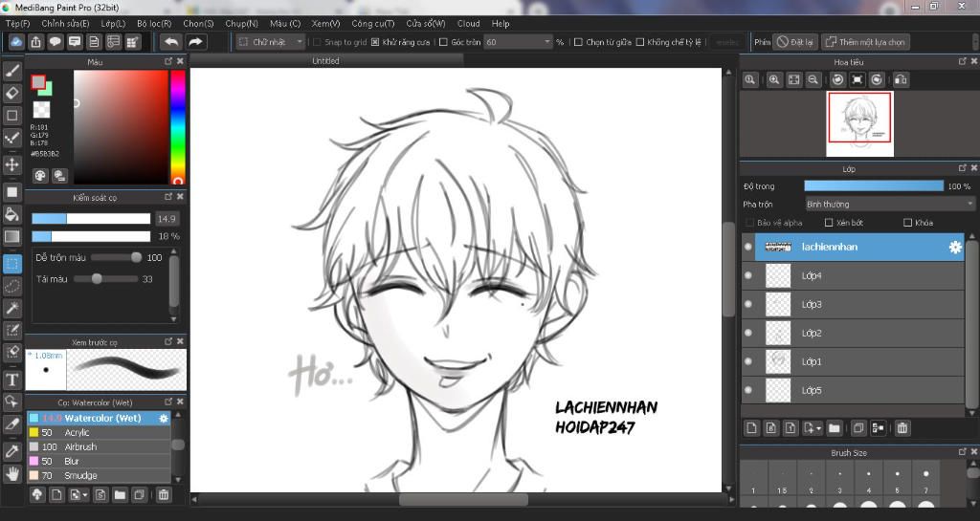Open the Góc tròn value dropdown showing 60
Screen dimensions: 980x521
pos(518,42)
